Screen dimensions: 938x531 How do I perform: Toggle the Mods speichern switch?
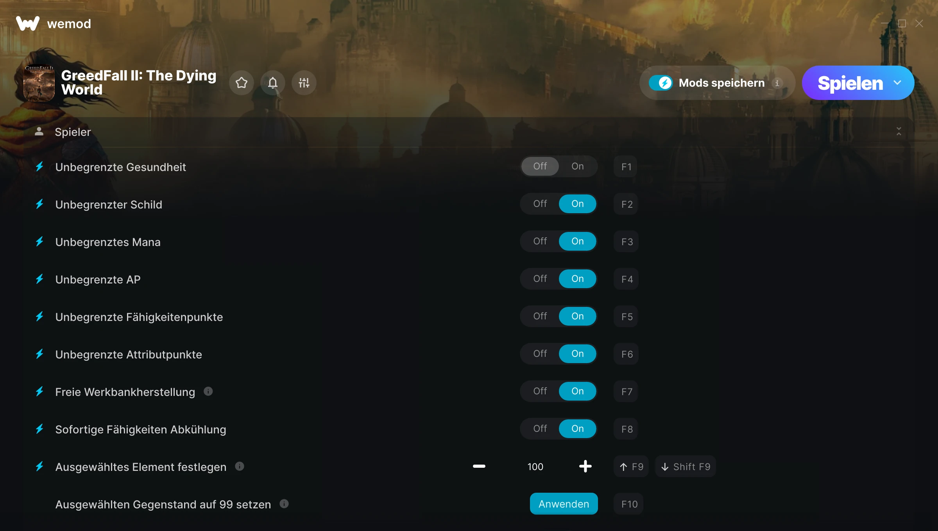click(x=661, y=83)
